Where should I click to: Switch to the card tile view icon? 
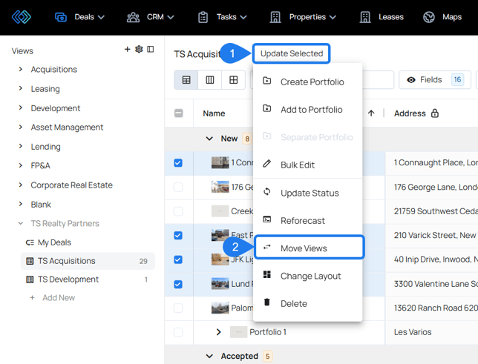234,80
